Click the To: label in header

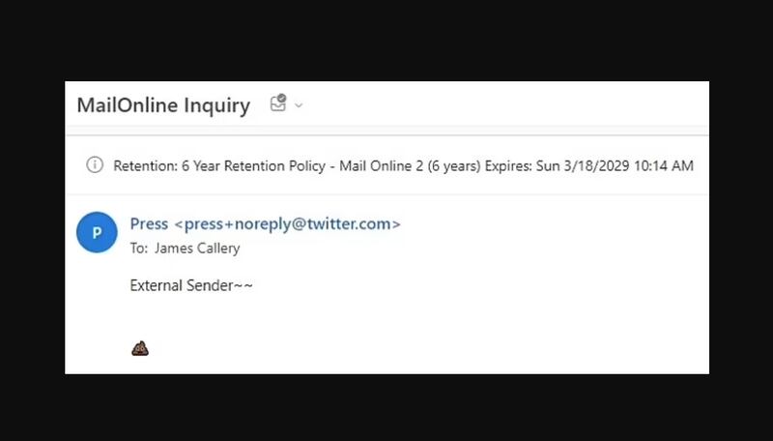pyautogui.click(x=139, y=249)
